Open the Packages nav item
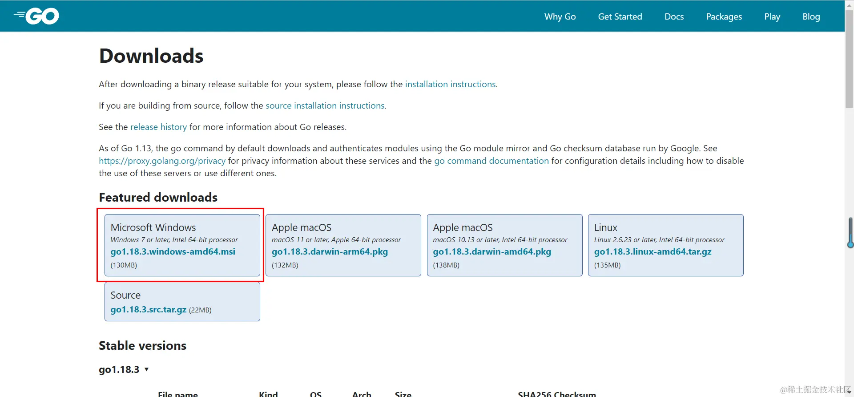 pos(724,16)
